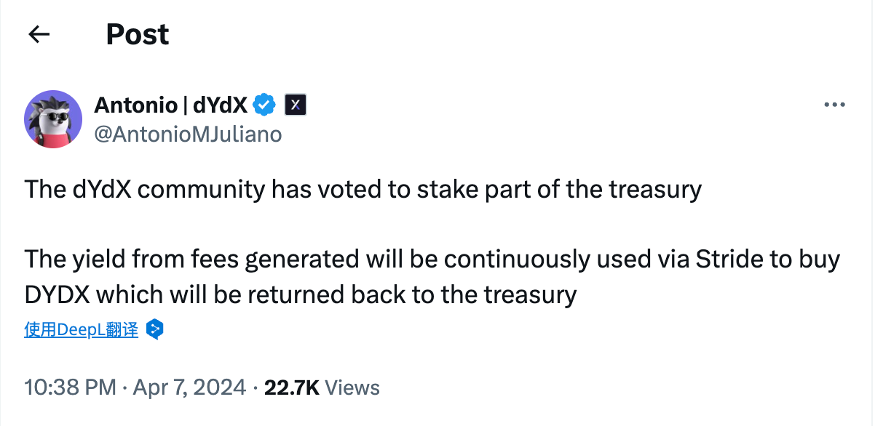Translate post via the DeepL link

tap(81, 329)
